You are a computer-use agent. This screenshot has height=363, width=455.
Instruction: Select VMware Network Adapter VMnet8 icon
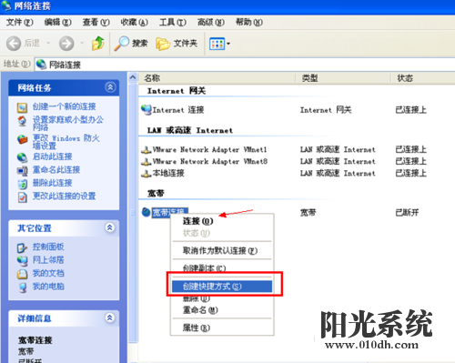pos(147,161)
